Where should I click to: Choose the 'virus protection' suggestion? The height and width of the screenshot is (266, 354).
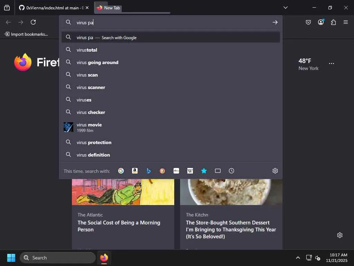[171, 142]
